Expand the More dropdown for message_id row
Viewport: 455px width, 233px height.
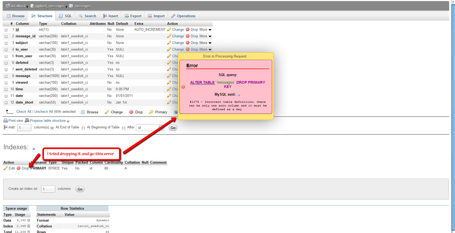click(205, 36)
